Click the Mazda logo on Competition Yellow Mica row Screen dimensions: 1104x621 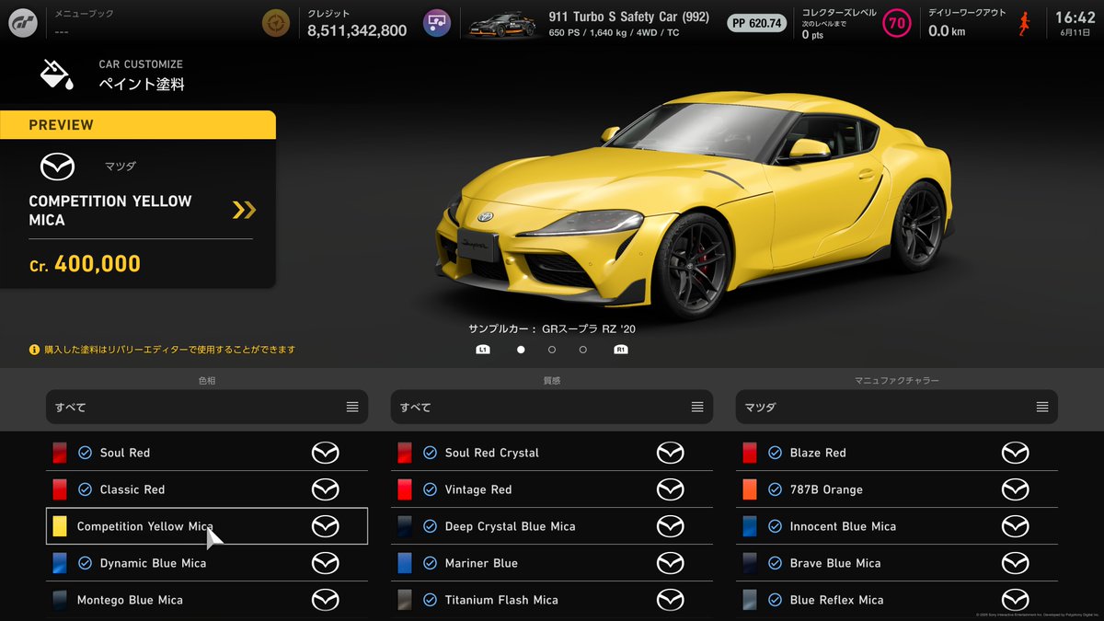pyautogui.click(x=325, y=526)
